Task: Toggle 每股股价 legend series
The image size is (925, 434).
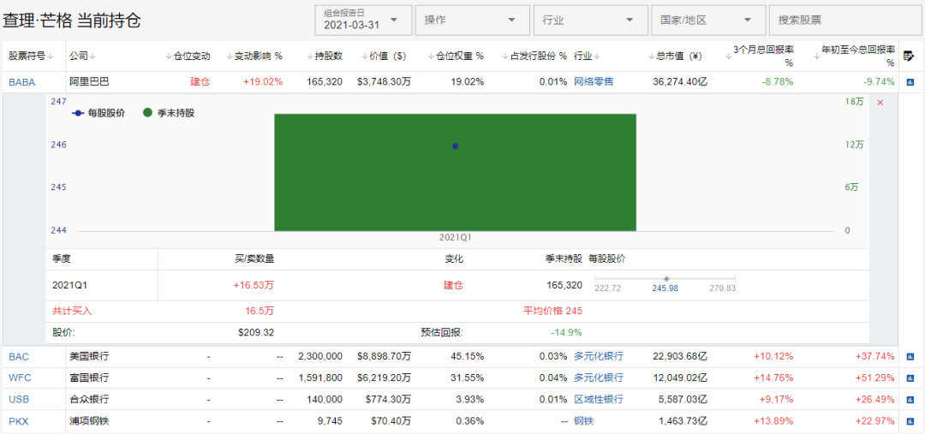Action: 98,113
